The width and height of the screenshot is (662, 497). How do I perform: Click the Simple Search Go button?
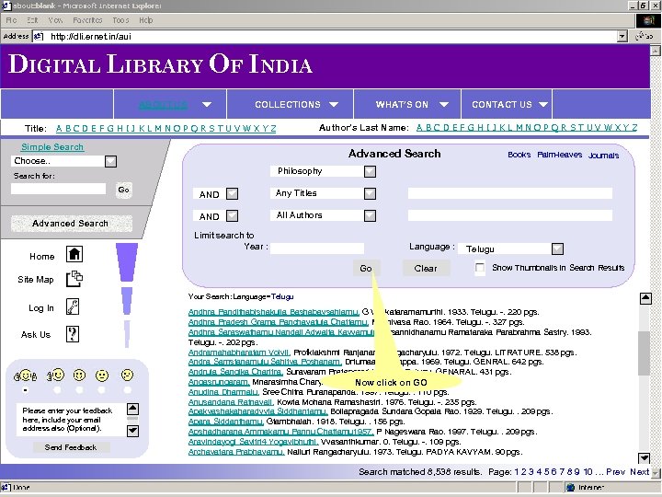coord(124,190)
